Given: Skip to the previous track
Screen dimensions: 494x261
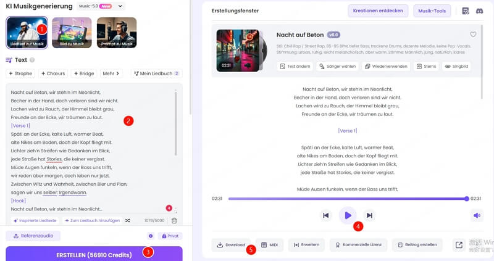Looking at the screenshot, I should pos(325,215).
